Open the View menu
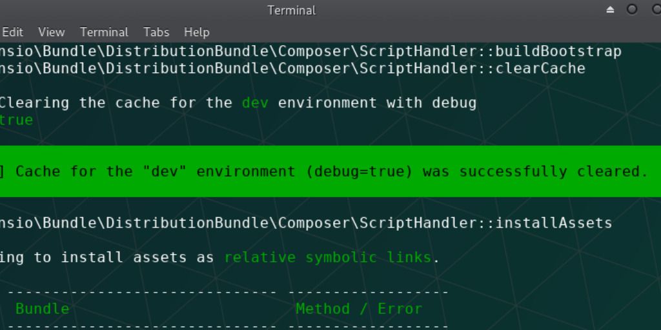Viewport: 661px width, 330px height. coord(52,32)
